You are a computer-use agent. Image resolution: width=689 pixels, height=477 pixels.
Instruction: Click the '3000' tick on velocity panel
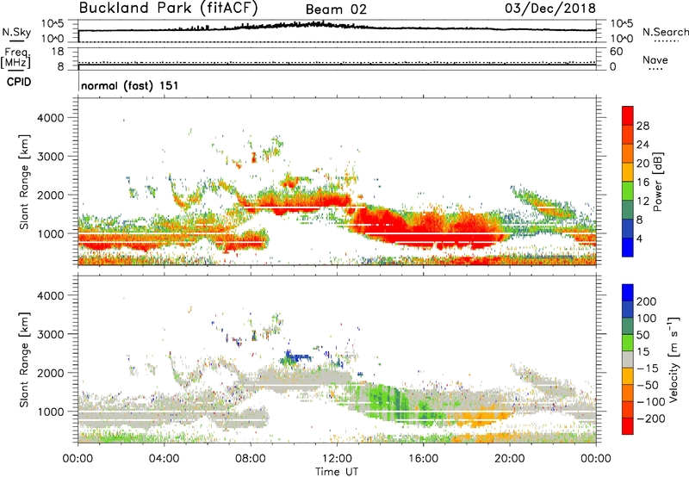point(50,334)
